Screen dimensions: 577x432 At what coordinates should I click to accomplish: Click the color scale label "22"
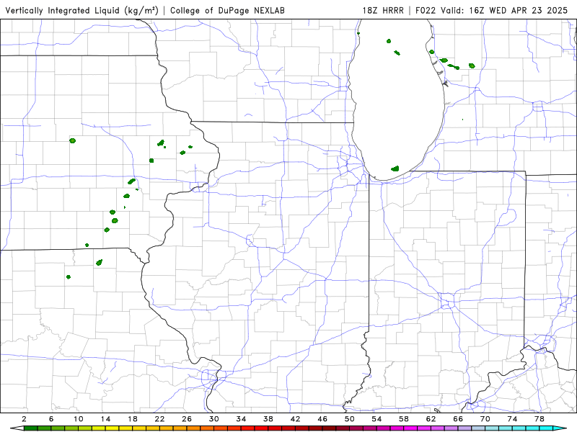pos(159,419)
